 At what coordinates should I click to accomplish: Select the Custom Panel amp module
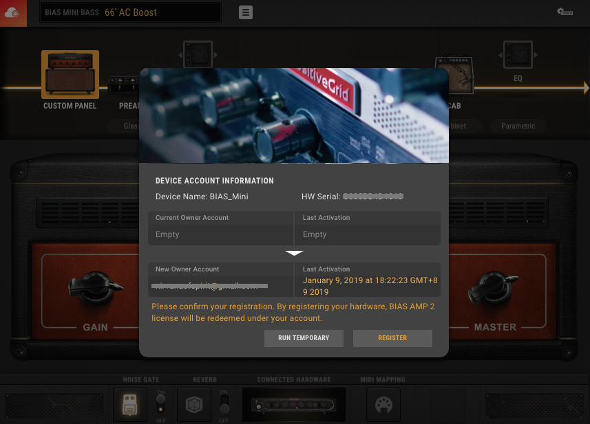pyautogui.click(x=70, y=74)
